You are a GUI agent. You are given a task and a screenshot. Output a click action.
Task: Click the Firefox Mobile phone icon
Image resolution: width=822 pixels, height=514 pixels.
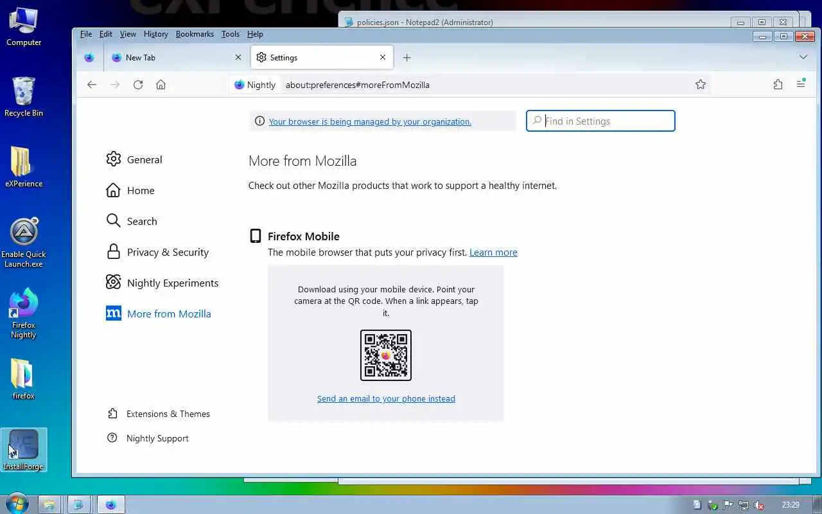[x=256, y=236]
